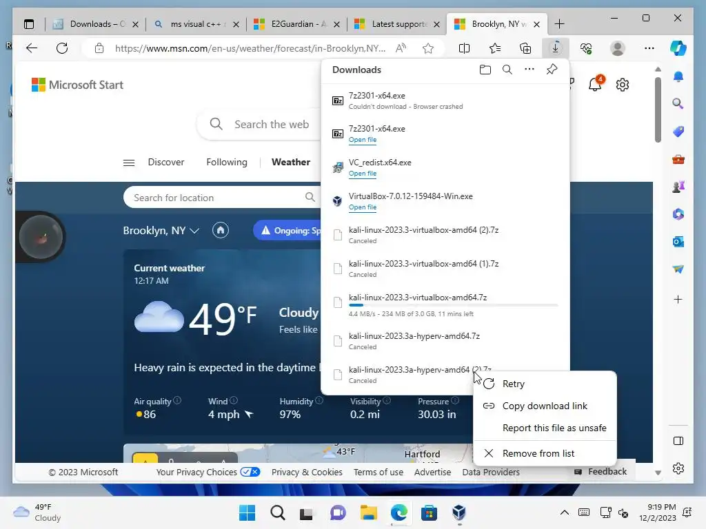The height and width of the screenshot is (529, 706).
Task: Open browser profile avatar
Action: click(x=617, y=48)
